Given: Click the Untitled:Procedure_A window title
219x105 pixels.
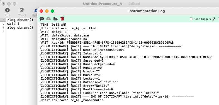Looking at the screenshot, I should (103, 4).
